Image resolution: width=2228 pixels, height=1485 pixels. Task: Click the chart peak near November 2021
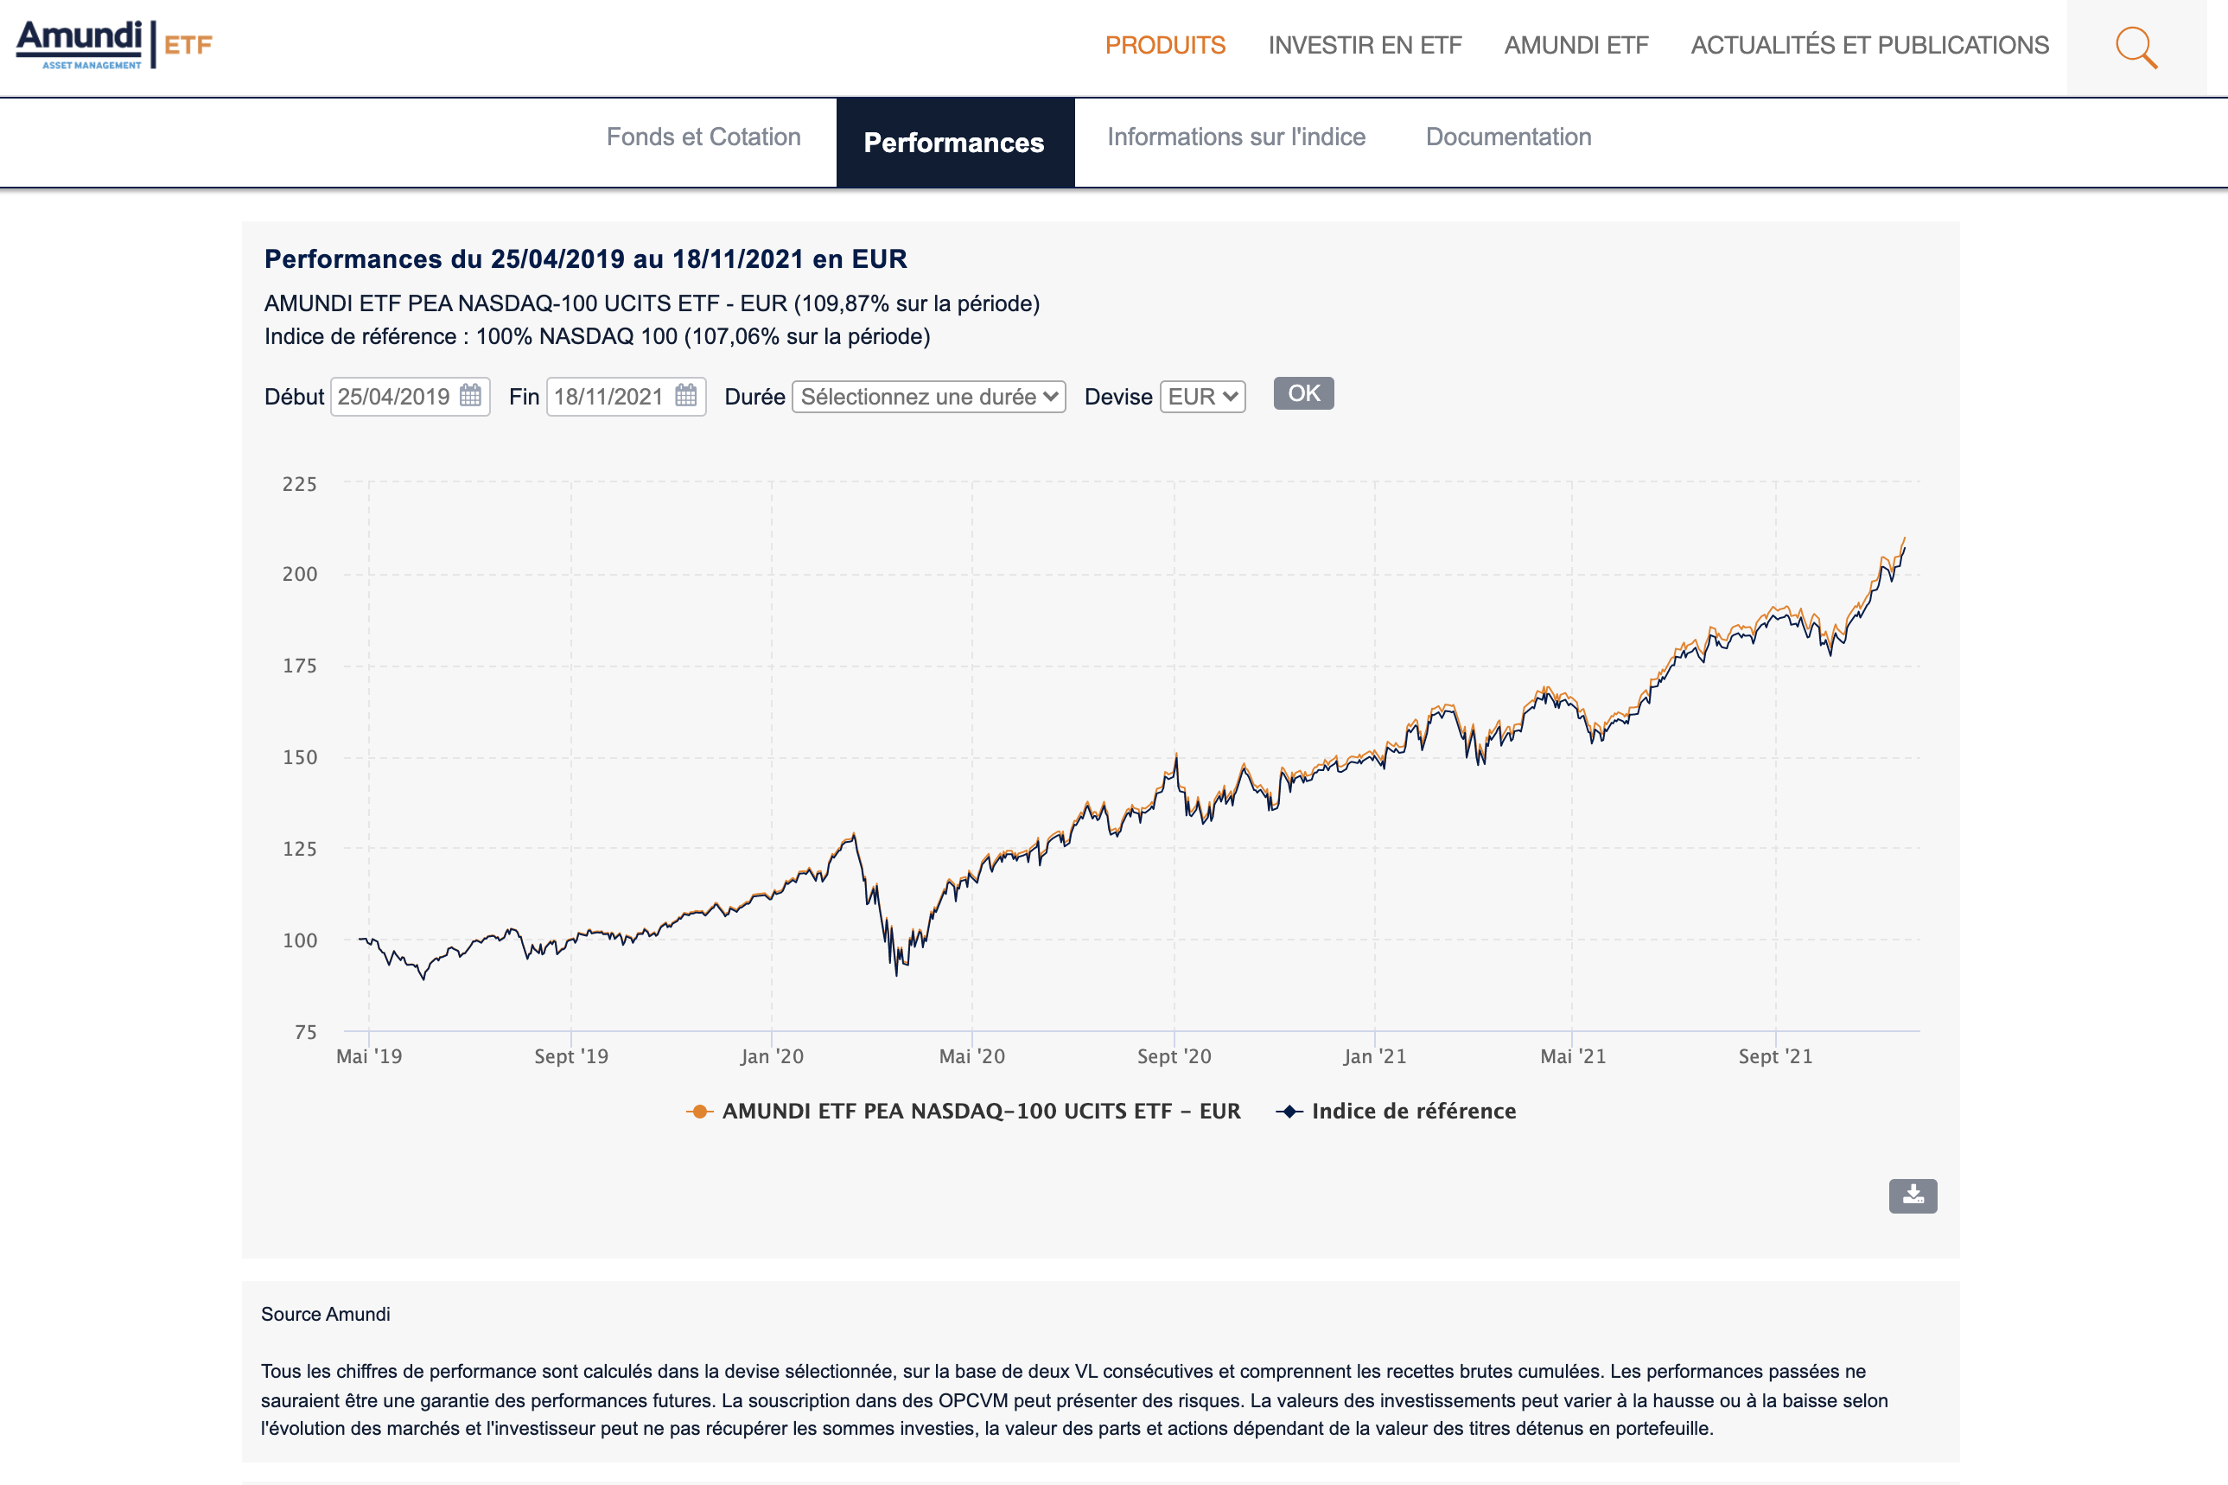tap(1903, 540)
